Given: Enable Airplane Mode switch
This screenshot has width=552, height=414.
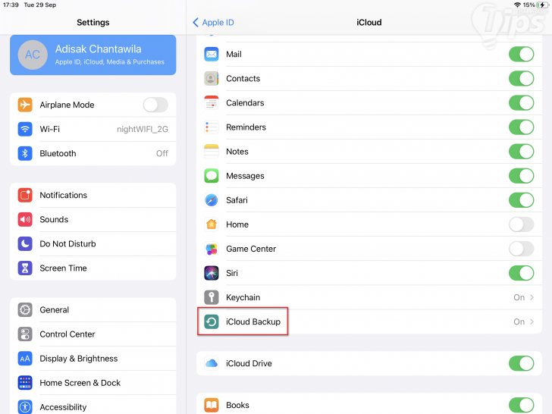Looking at the screenshot, I should (x=155, y=105).
